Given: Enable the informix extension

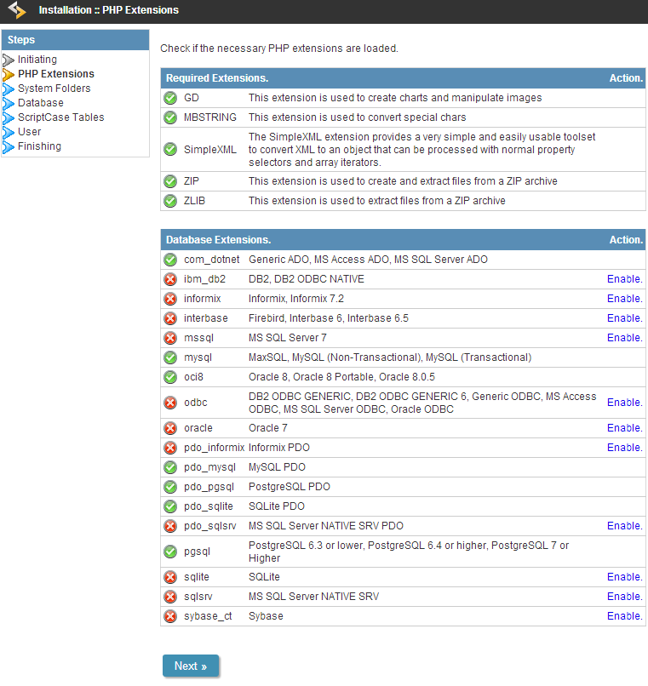Looking at the screenshot, I should (x=624, y=299).
